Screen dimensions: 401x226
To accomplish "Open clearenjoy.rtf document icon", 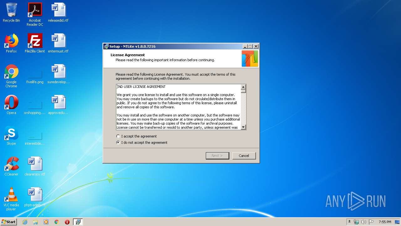I will [35, 166].
